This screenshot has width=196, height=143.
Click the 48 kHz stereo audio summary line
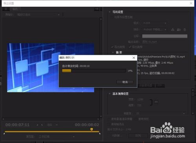[147, 66]
